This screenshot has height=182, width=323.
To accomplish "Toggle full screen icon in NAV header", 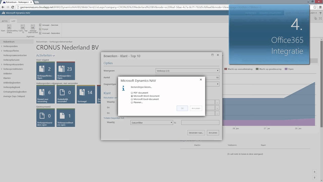I will tap(320, 18).
